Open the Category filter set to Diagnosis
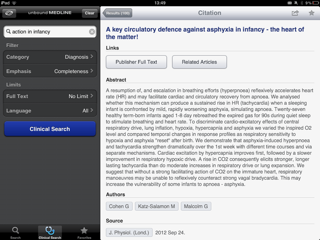Image resolution: width=320 pixels, height=240 pixels. click(x=50, y=57)
